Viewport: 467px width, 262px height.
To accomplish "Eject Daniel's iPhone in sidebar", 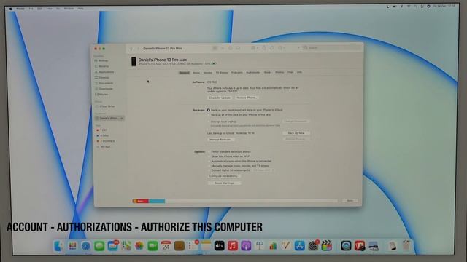I will point(122,118).
